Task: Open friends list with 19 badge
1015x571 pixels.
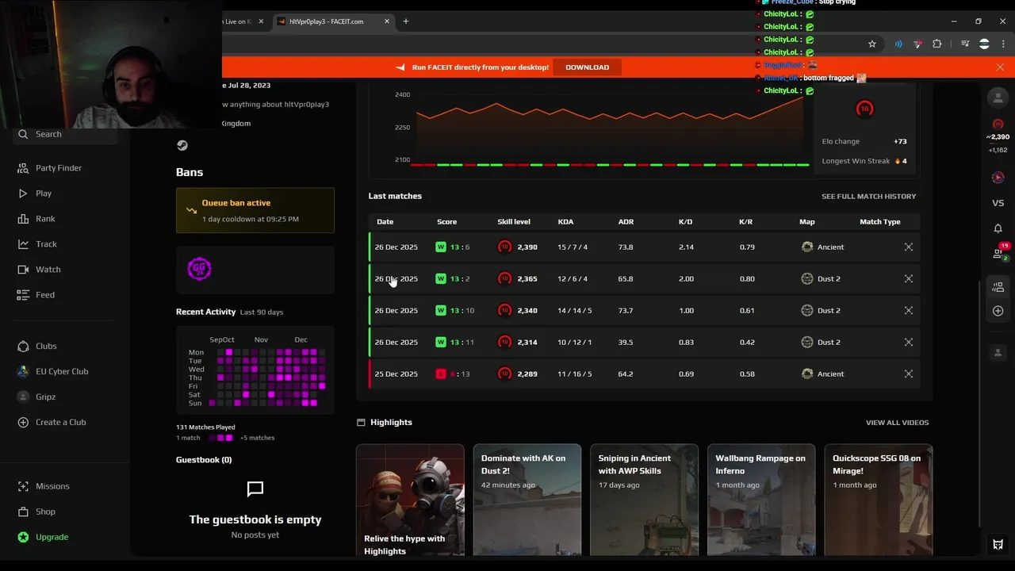Action: coord(999,253)
